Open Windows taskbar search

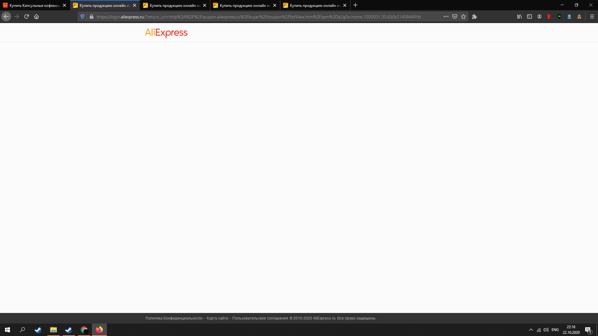pos(22,330)
